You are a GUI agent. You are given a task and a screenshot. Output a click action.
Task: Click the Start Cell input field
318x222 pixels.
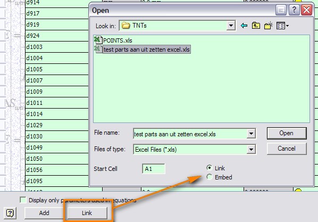[x=154, y=169]
